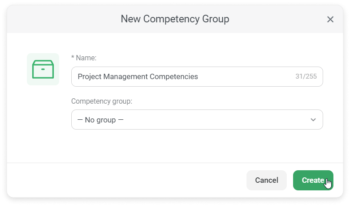Click the blank space below group dropdown
This screenshot has height=206, width=350.
197,146
